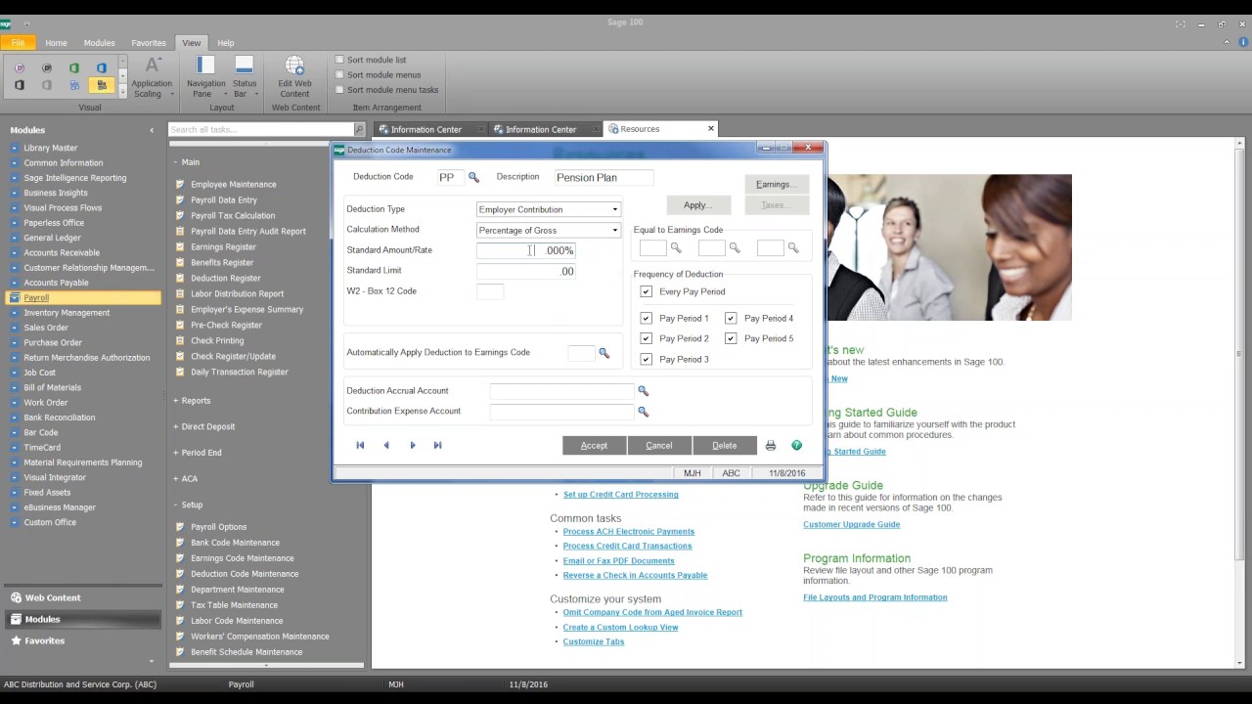Open the File menu
This screenshot has height=704, width=1252.
18,43
